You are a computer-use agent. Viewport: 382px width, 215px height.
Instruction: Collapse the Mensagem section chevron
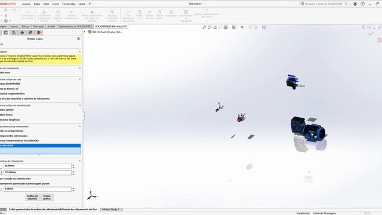(x=79, y=52)
